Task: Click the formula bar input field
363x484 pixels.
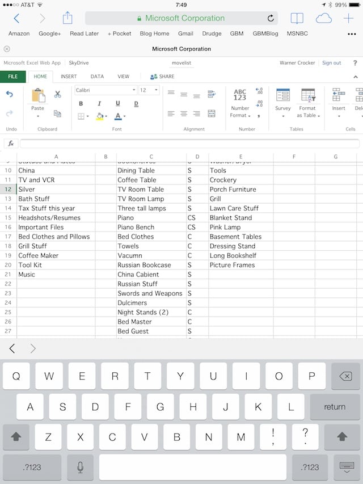Action: click(x=189, y=143)
